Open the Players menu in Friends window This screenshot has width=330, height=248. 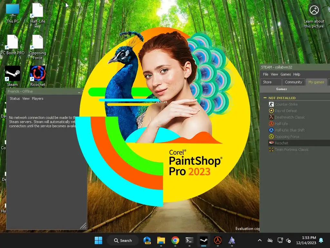click(x=38, y=98)
